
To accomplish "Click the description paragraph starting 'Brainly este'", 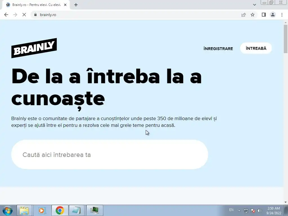I will [x=114, y=122].
